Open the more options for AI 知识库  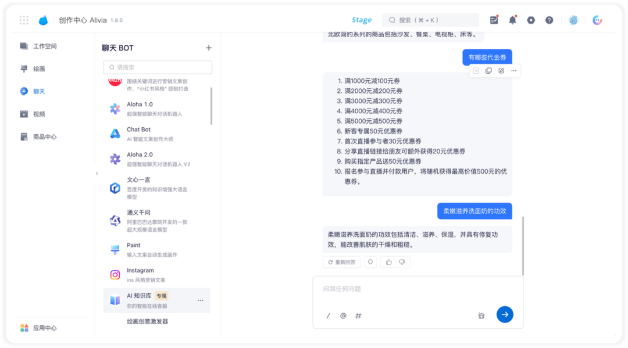200,300
